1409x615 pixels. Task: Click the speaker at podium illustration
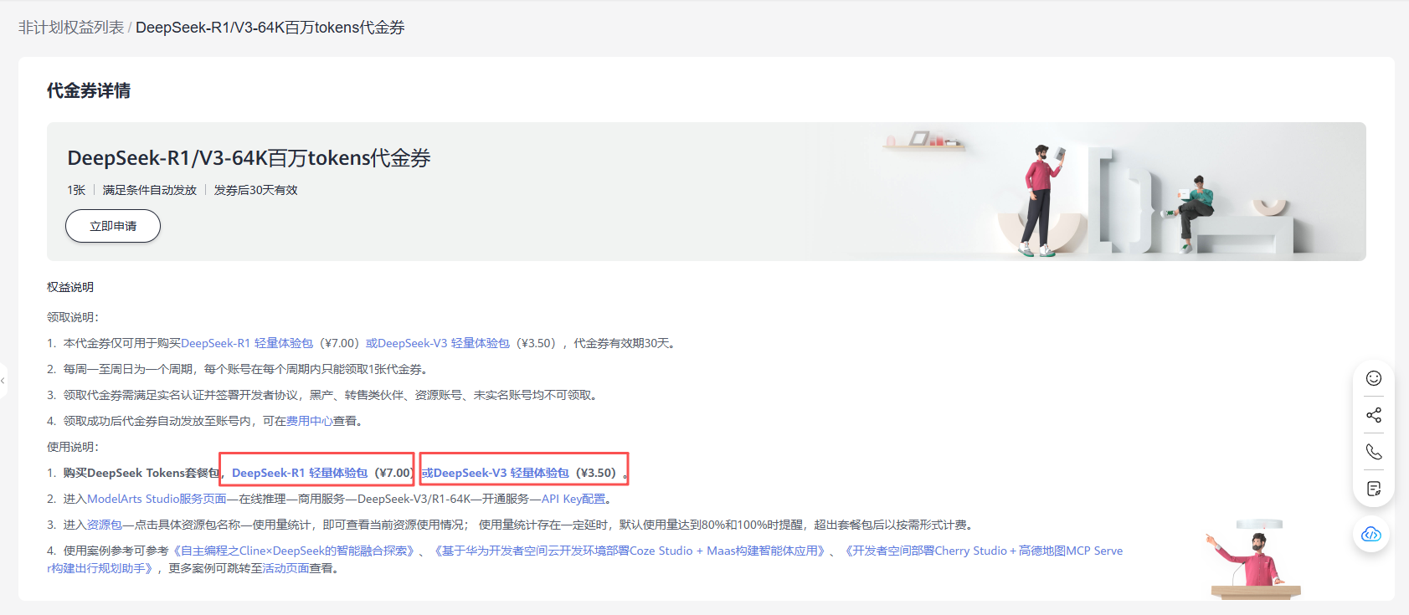tap(1254, 561)
